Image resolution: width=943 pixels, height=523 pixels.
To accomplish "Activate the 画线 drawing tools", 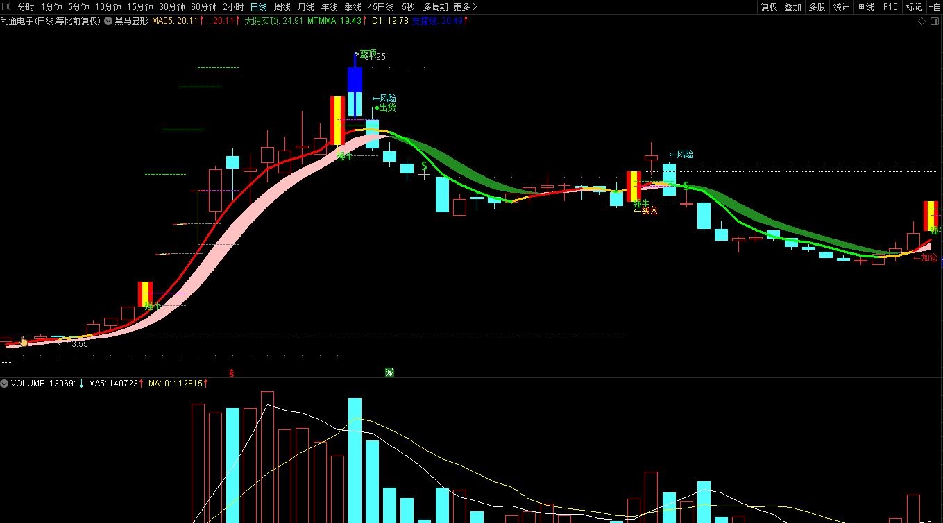I will tap(865, 7).
